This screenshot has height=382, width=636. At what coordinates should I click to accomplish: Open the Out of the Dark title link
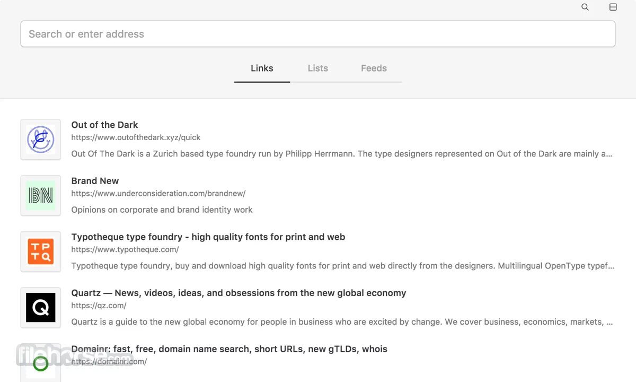tap(104, 125)
